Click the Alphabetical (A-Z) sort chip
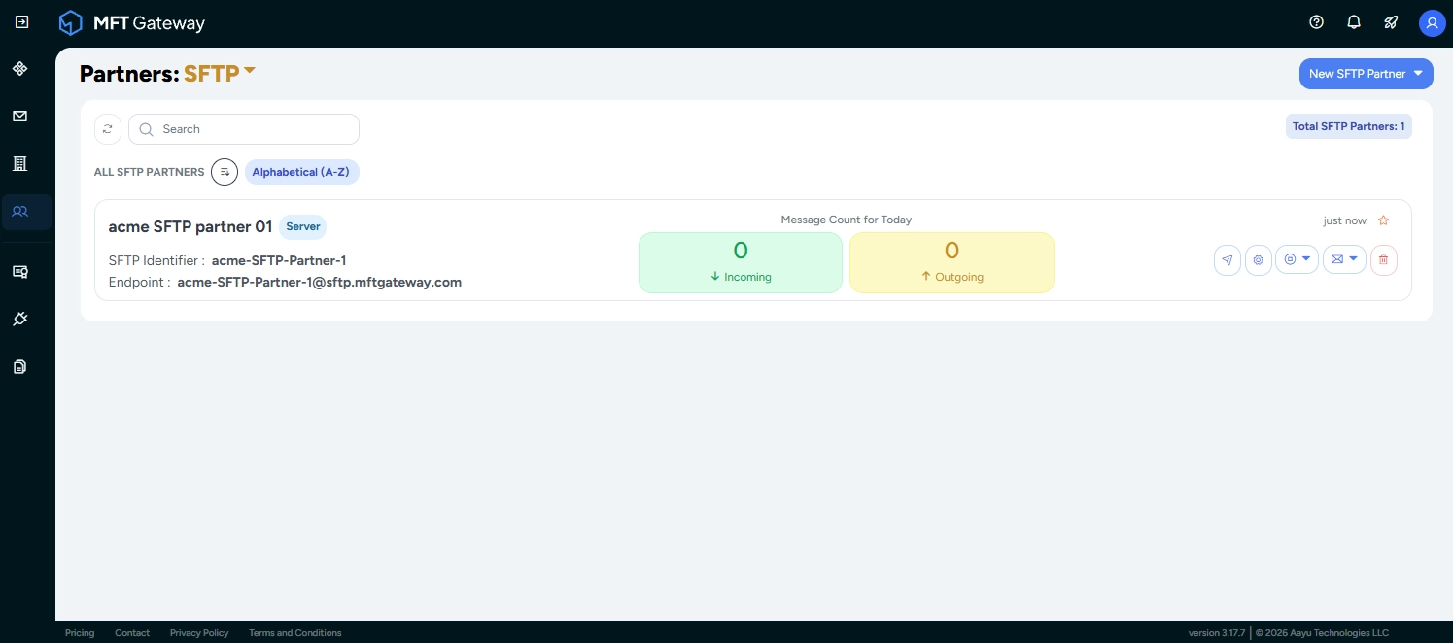Image resolution: width=1453 pixels, height=643 pixels. pyautogui.click(x=302, y=172)
